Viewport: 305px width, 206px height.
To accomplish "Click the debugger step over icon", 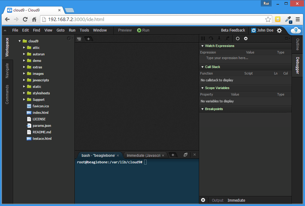I will (211, 39).
